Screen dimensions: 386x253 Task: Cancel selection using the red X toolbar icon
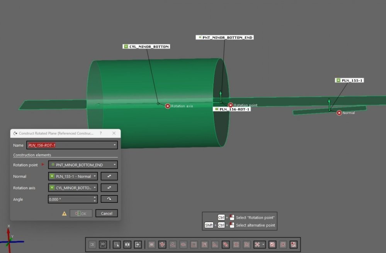tap(282, 245)
